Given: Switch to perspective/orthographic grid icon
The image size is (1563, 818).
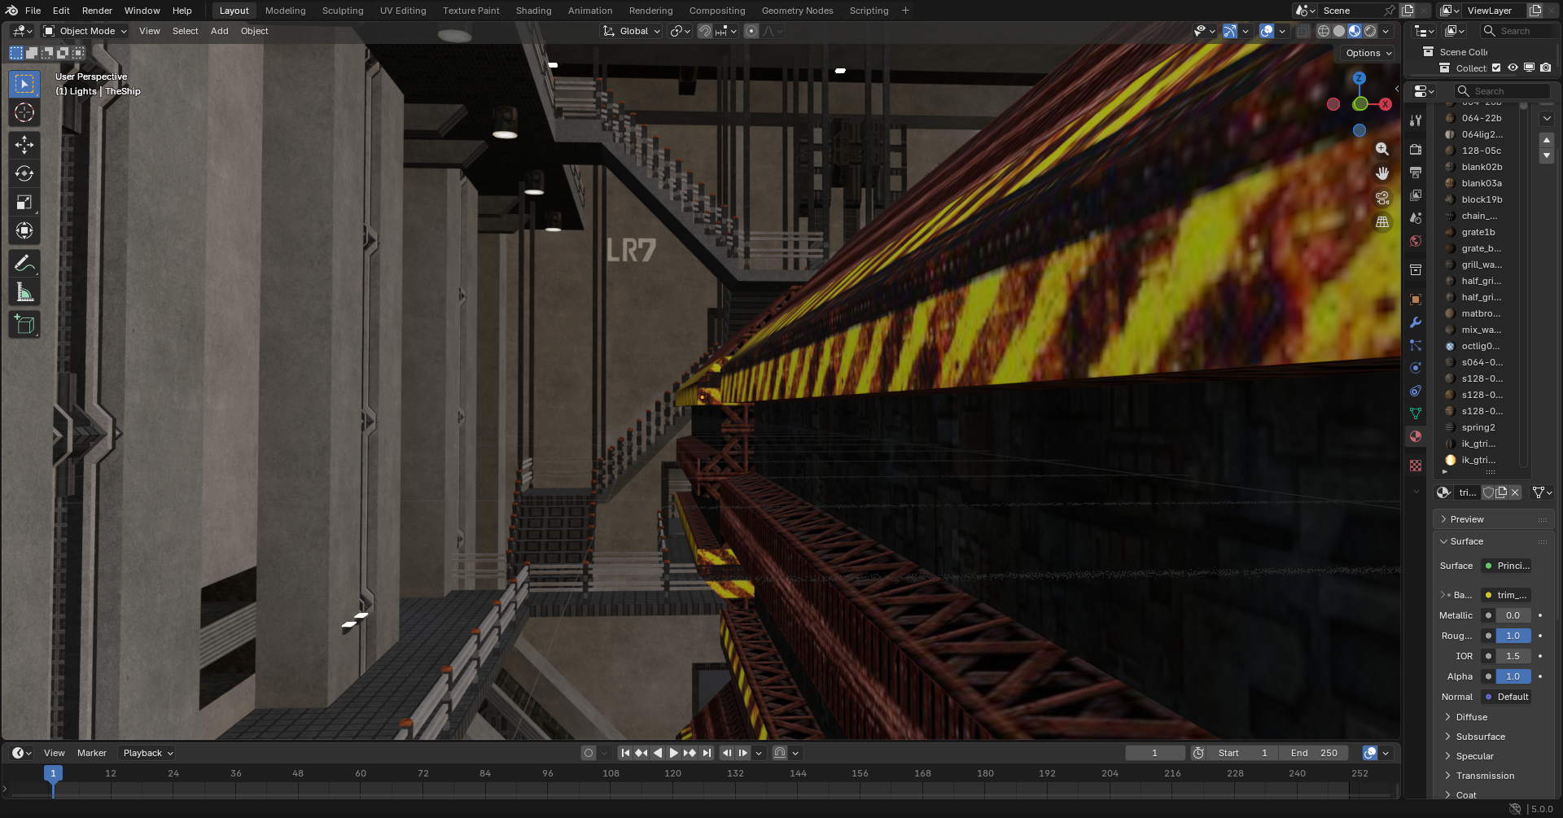Looking at the screenshot, I should [x=1382, y=222].
